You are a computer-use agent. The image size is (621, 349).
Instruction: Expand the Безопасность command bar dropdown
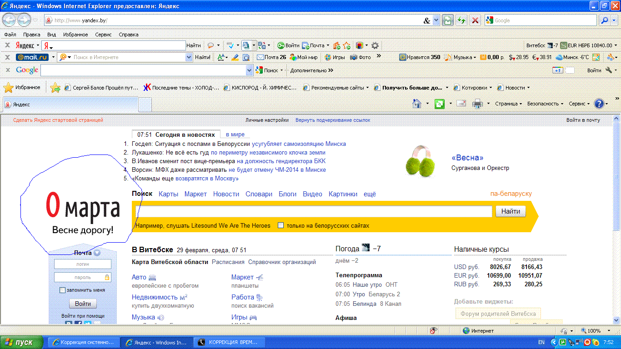click(562, 104)
